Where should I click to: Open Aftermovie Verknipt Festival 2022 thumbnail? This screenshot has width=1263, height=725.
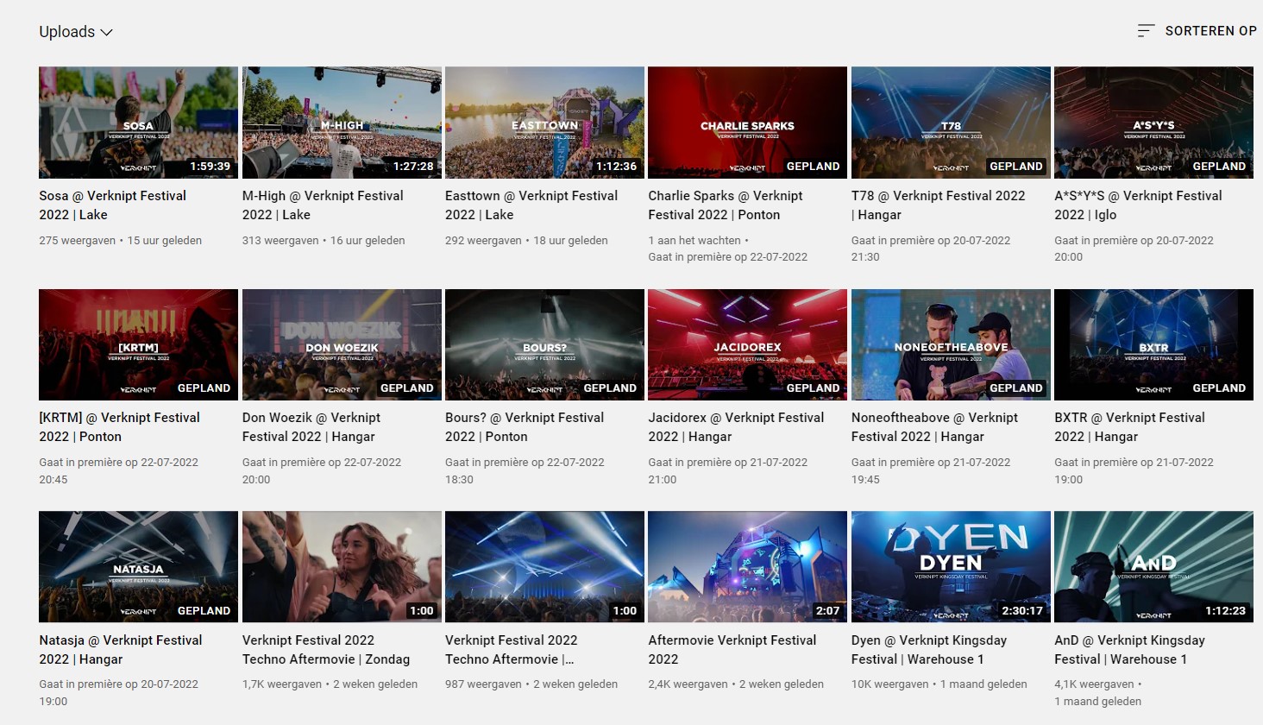[747, 566]
